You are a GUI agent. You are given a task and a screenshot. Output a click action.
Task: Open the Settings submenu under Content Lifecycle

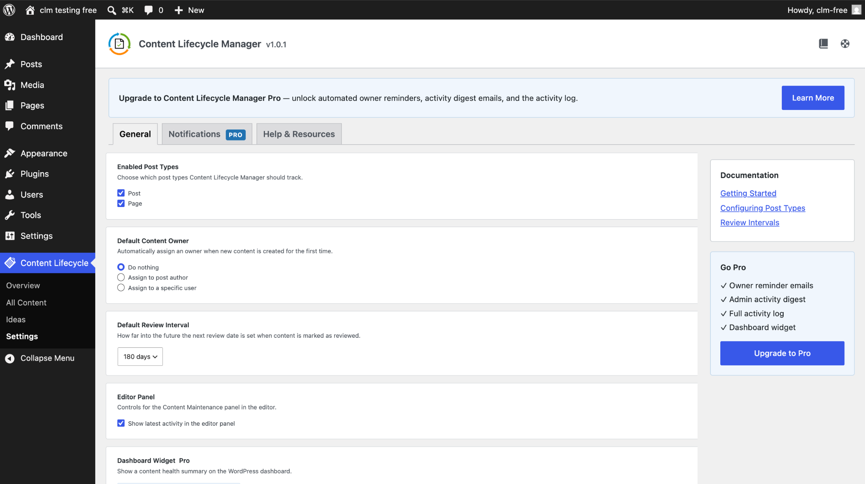tap(22, 336)
